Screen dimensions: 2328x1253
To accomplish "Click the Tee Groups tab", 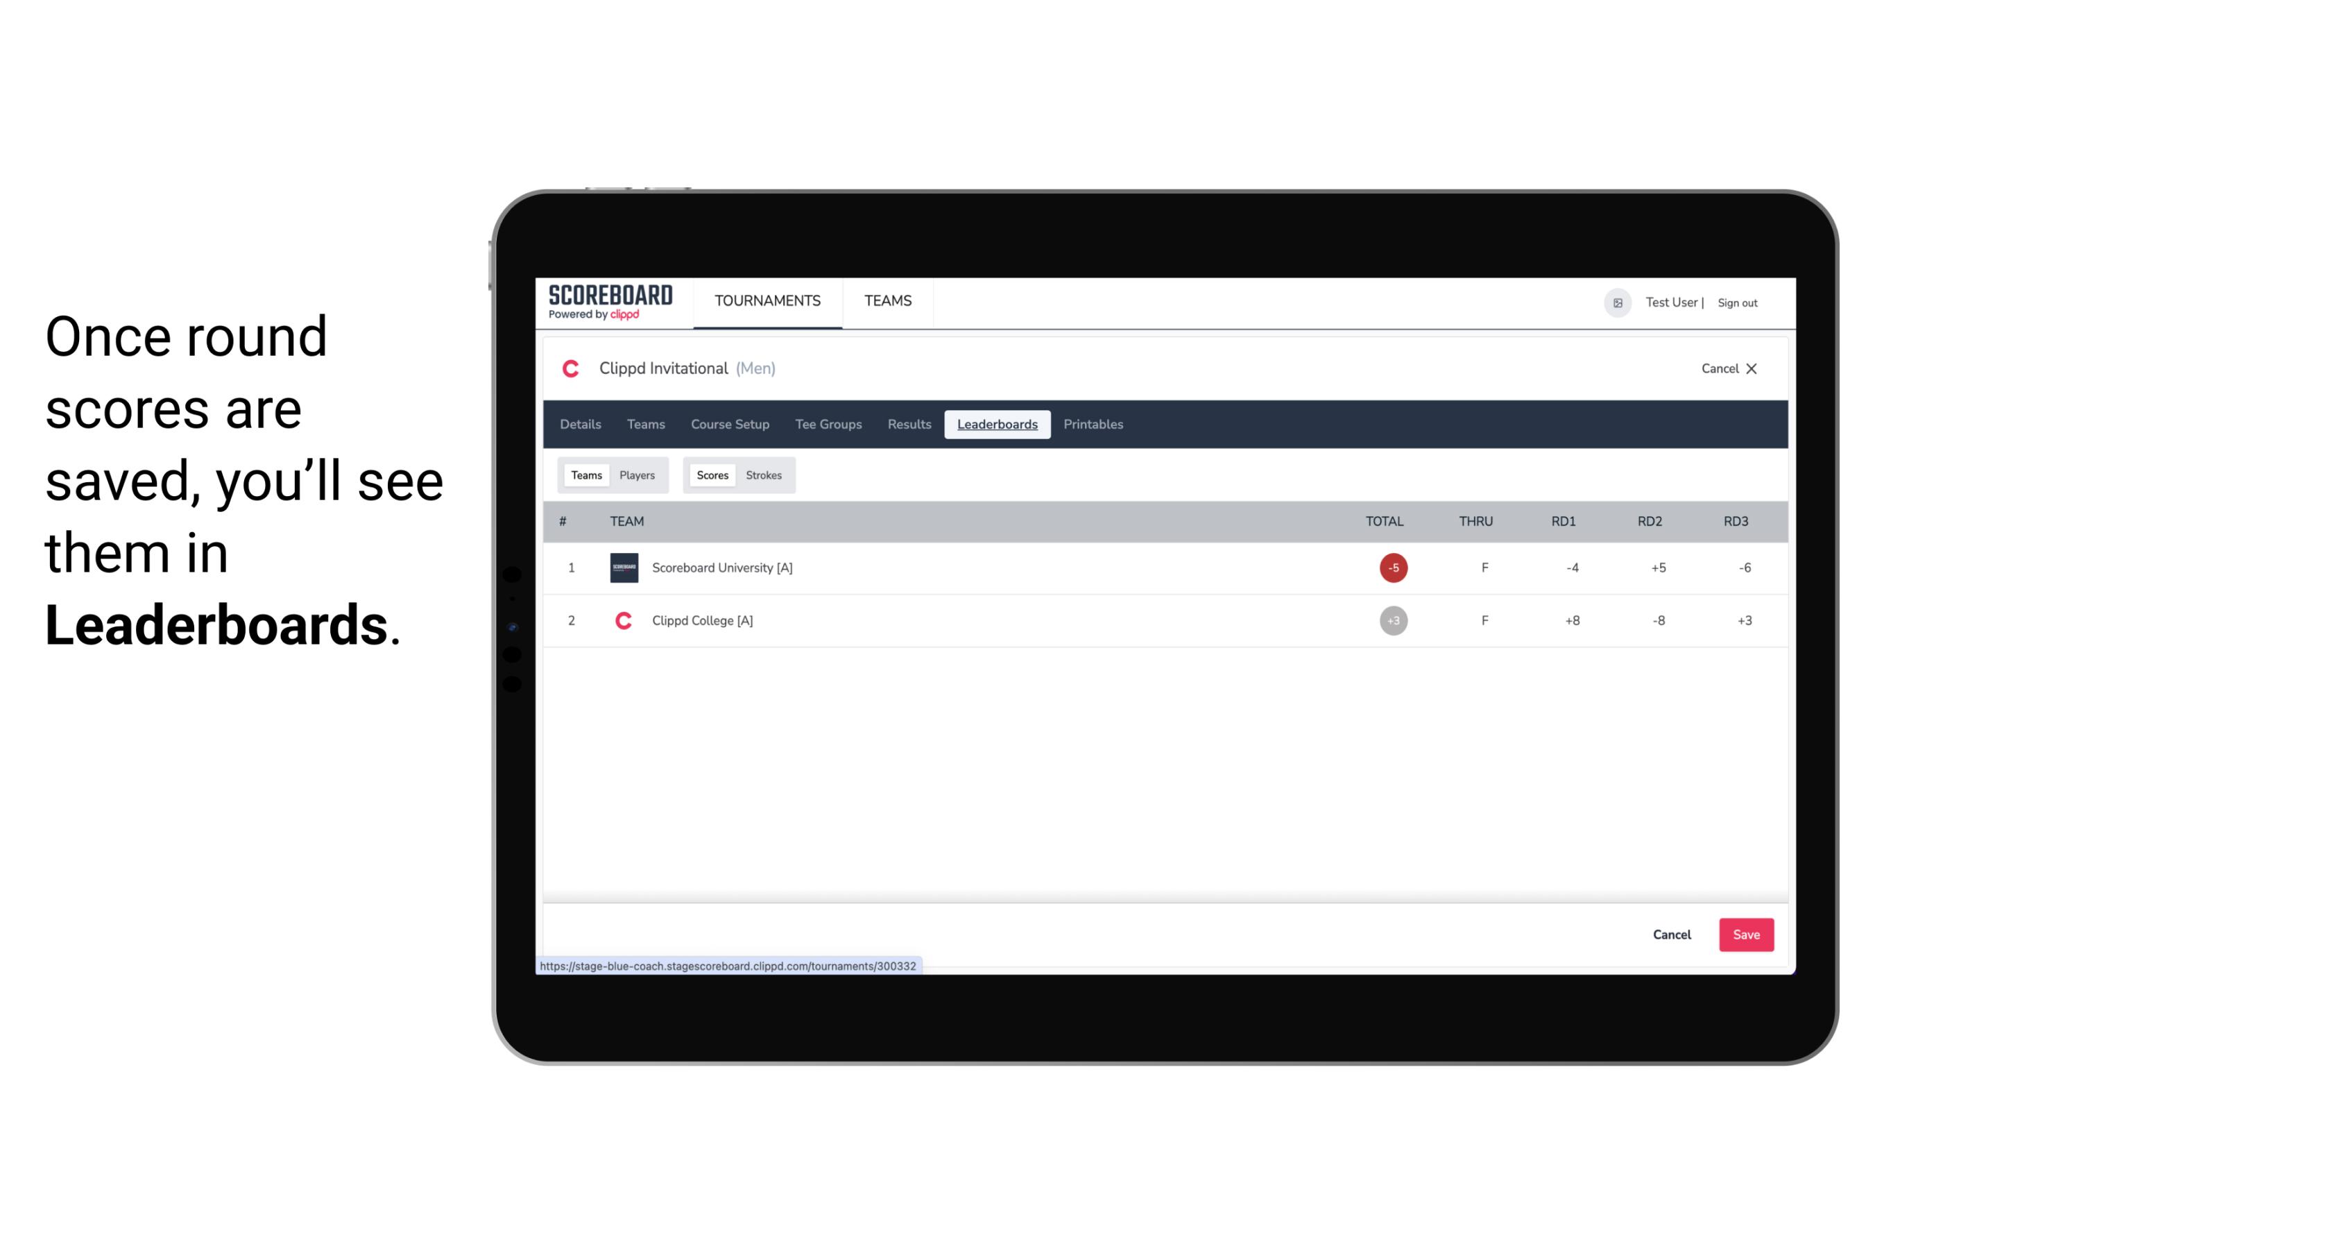I will coord(827,425).
